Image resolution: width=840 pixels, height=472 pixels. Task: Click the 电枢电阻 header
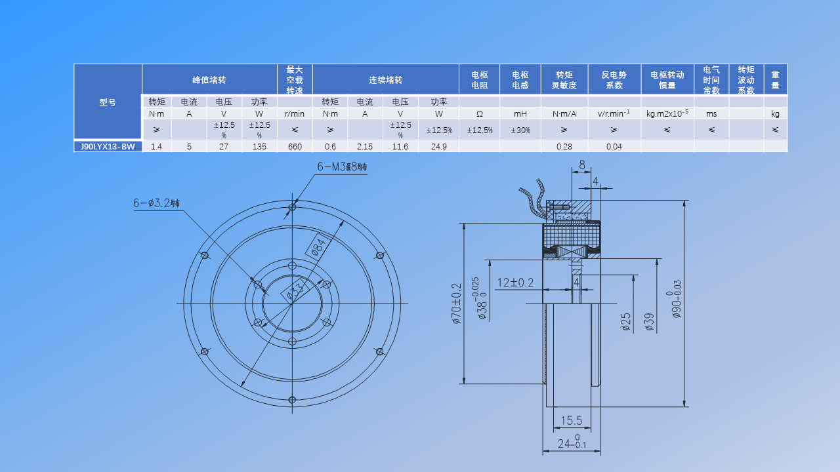479,80
